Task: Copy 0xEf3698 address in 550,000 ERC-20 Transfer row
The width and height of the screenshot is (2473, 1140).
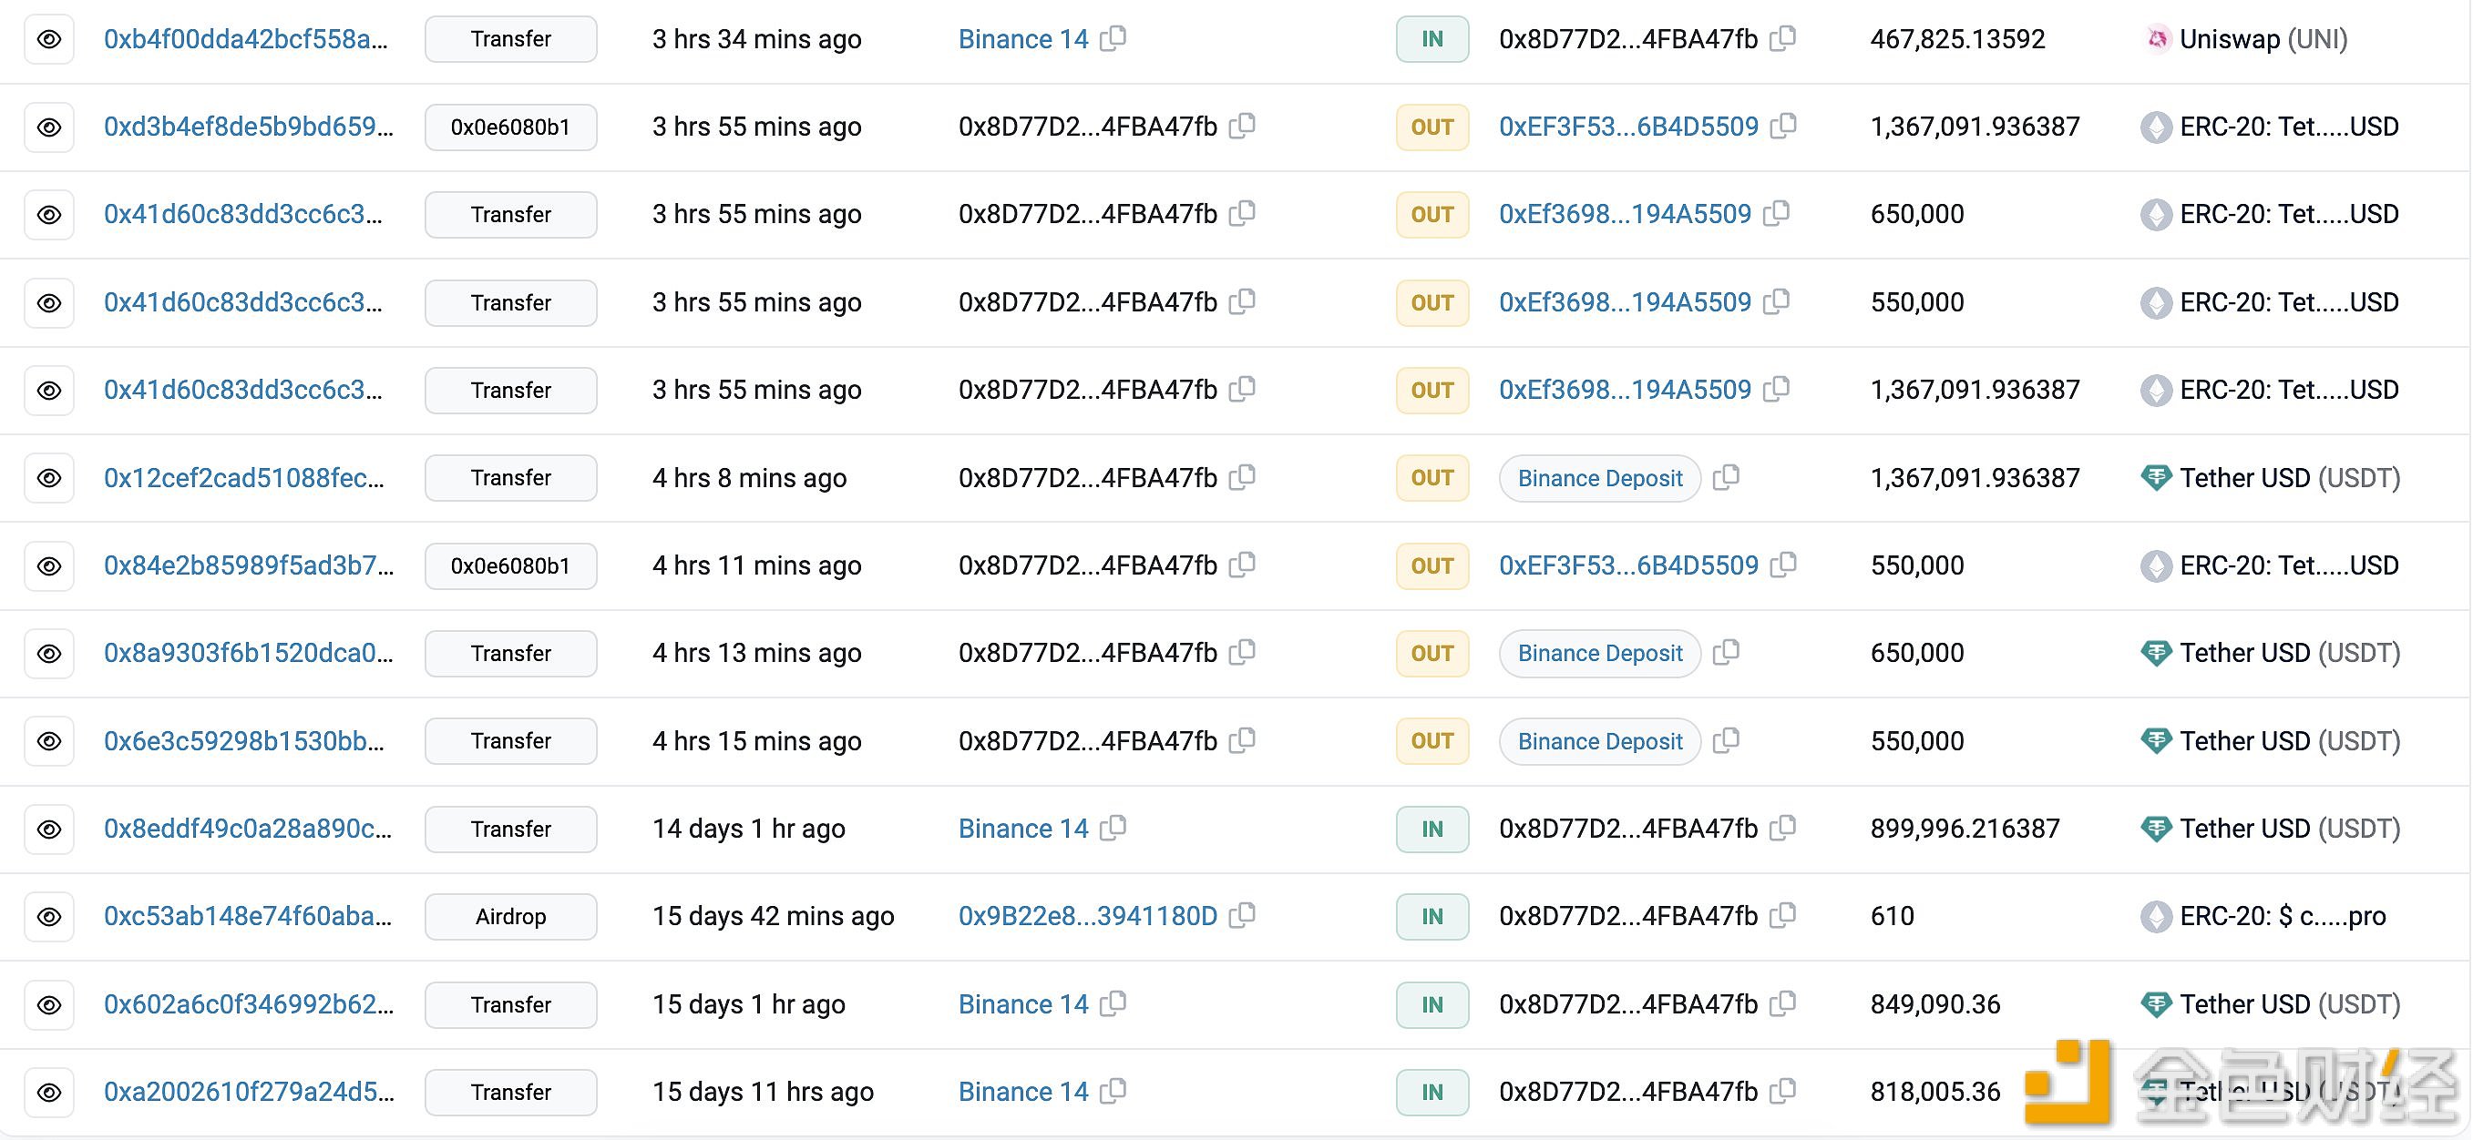Action: tap(1777, 301)
